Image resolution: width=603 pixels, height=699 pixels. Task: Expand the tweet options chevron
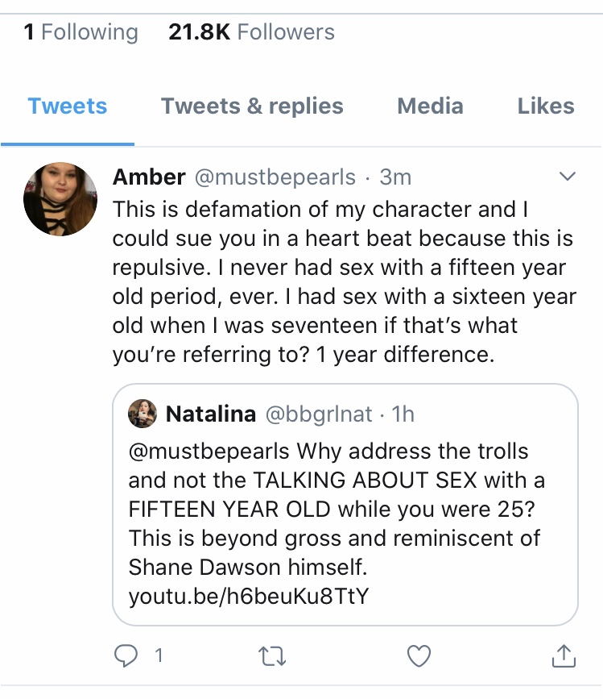(x=568, y=177)
